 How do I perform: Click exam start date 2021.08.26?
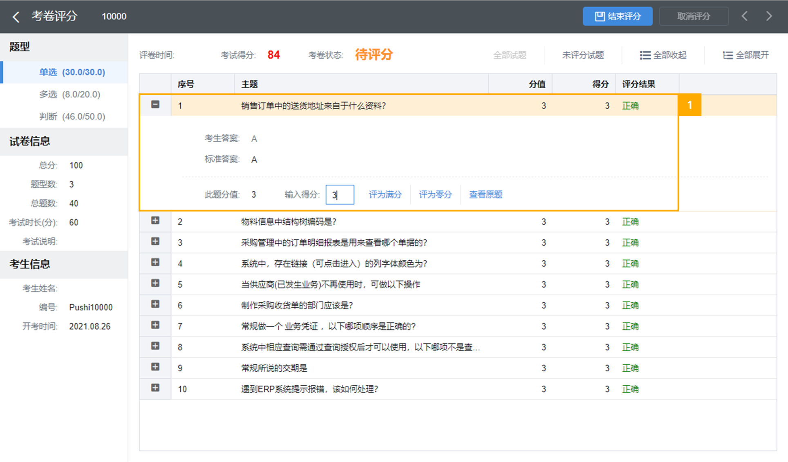pos(90,326)
